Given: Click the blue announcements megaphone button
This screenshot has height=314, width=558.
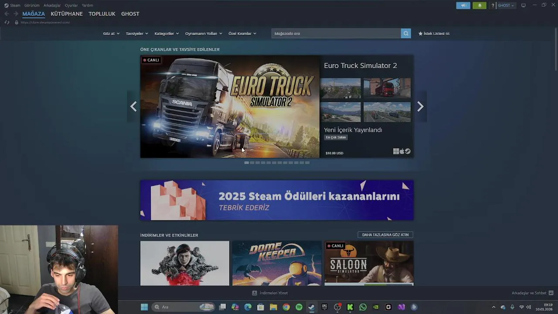Looking at the screenshot, I should point(463,5).
